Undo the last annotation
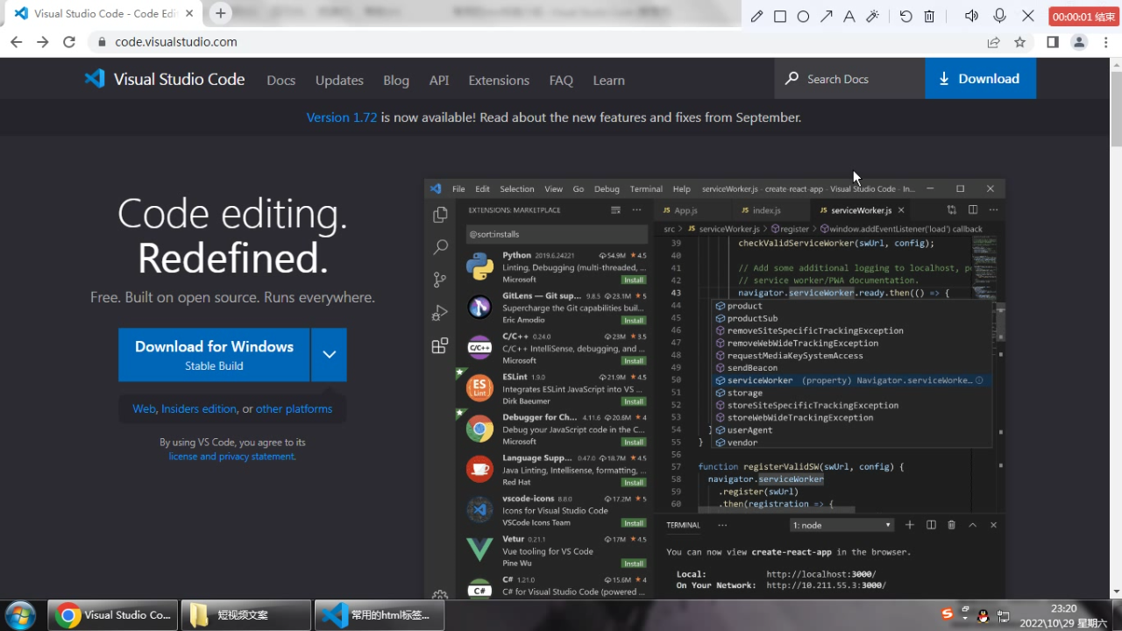The height and width of the screenshot is (631, 1122). coord(906,17)
